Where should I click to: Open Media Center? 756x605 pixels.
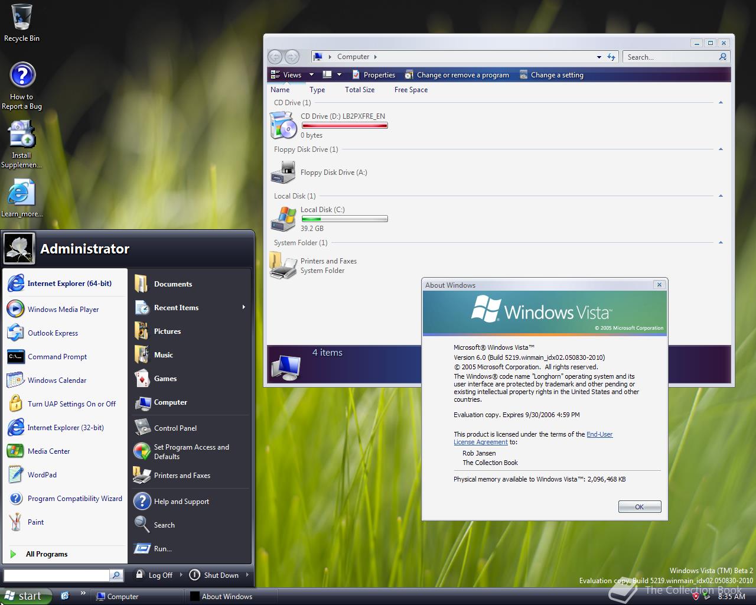pos(65,451)
